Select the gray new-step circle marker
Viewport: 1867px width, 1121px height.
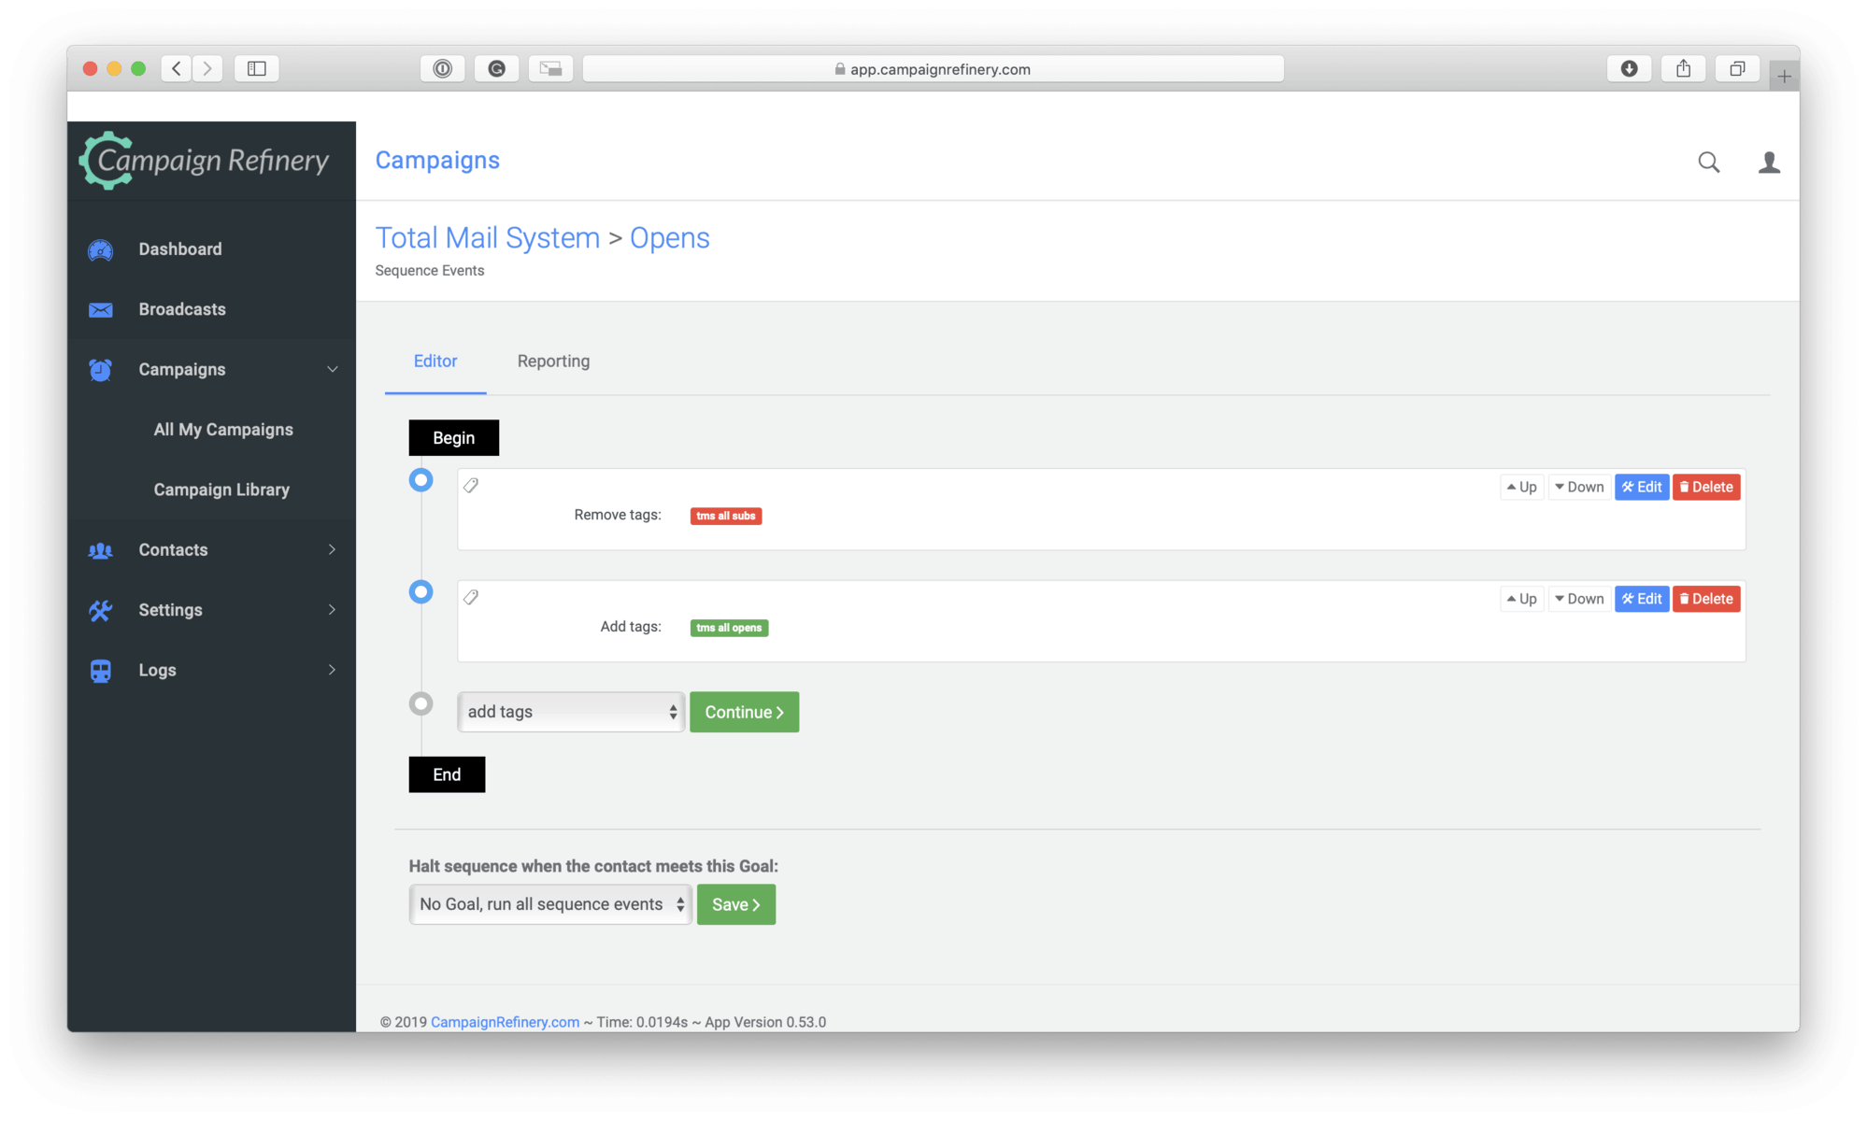click(x=421, y=703)
